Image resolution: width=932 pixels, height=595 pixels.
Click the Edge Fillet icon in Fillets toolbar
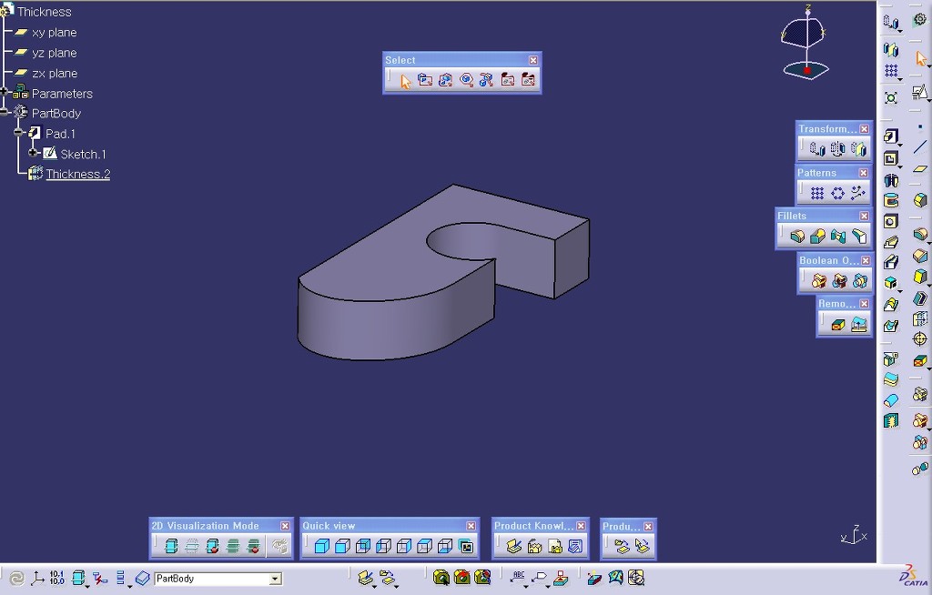(797, 237)
